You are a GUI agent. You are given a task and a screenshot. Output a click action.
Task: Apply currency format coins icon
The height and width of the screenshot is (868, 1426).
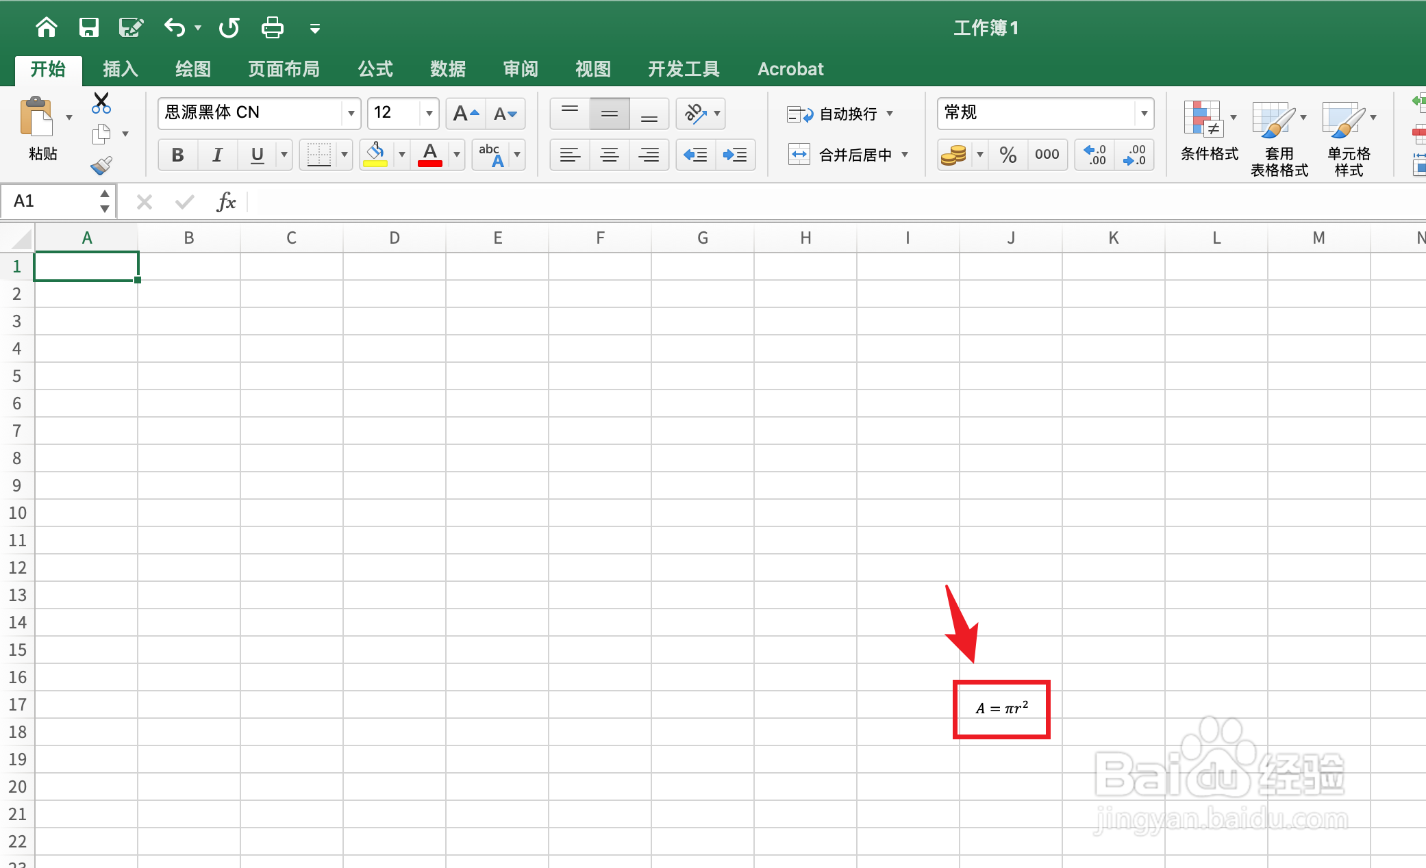pos(953,155)
